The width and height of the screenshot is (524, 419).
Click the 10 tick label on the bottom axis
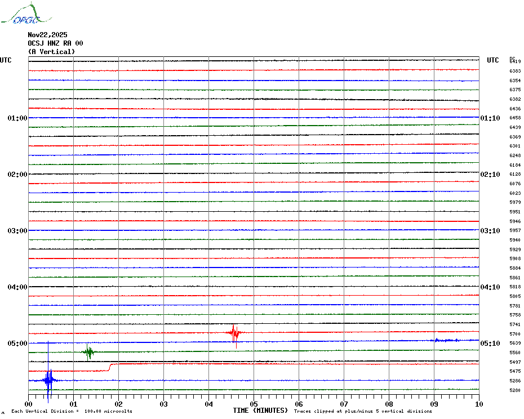(x=478, y=404)
